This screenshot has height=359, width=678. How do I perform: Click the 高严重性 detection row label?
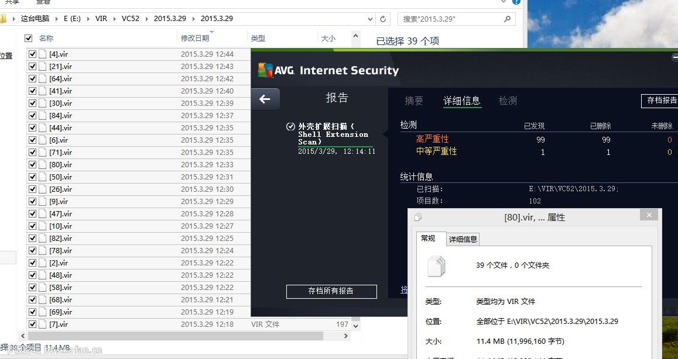pos(433,139)
